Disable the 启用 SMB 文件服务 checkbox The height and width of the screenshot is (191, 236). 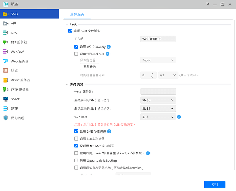tap(70, 31)
